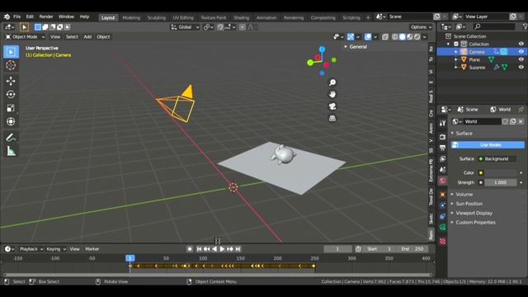Expand the Viewport Display panel

click(474, 213)
